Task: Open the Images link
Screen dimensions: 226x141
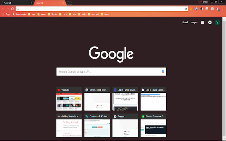Action: (194, 23)
